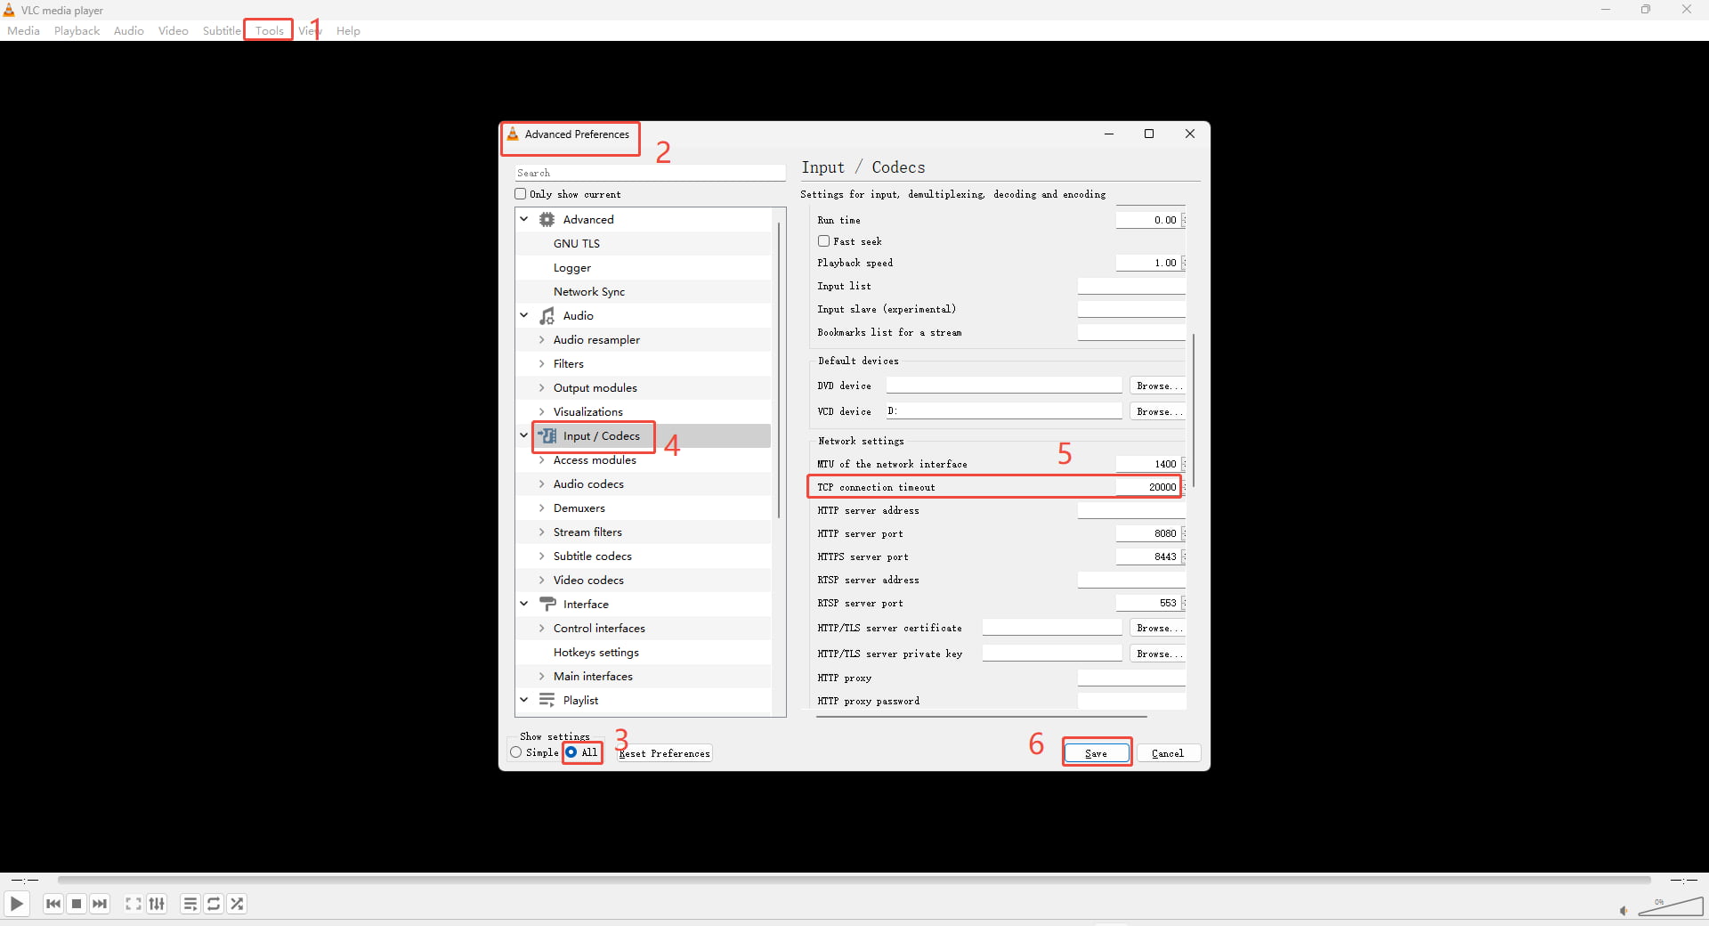Open the Help menu
The width and height of the screenshot is (1709, 926).
[348, 30]
